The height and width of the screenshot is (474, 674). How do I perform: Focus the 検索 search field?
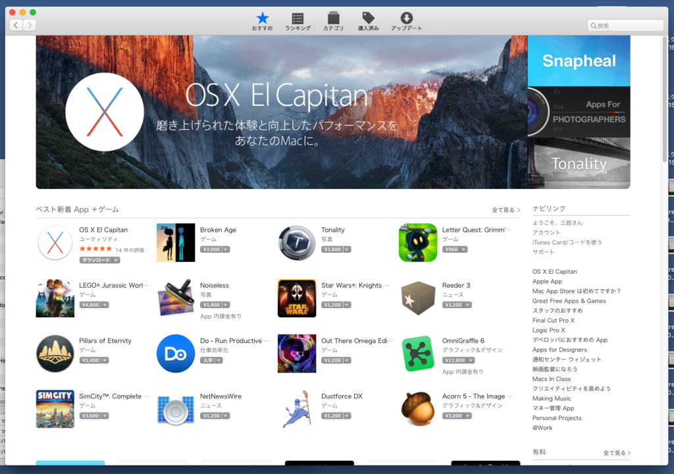pyautogui.click(x=625, y=26)
